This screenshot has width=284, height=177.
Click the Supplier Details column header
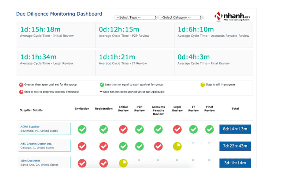31,110
